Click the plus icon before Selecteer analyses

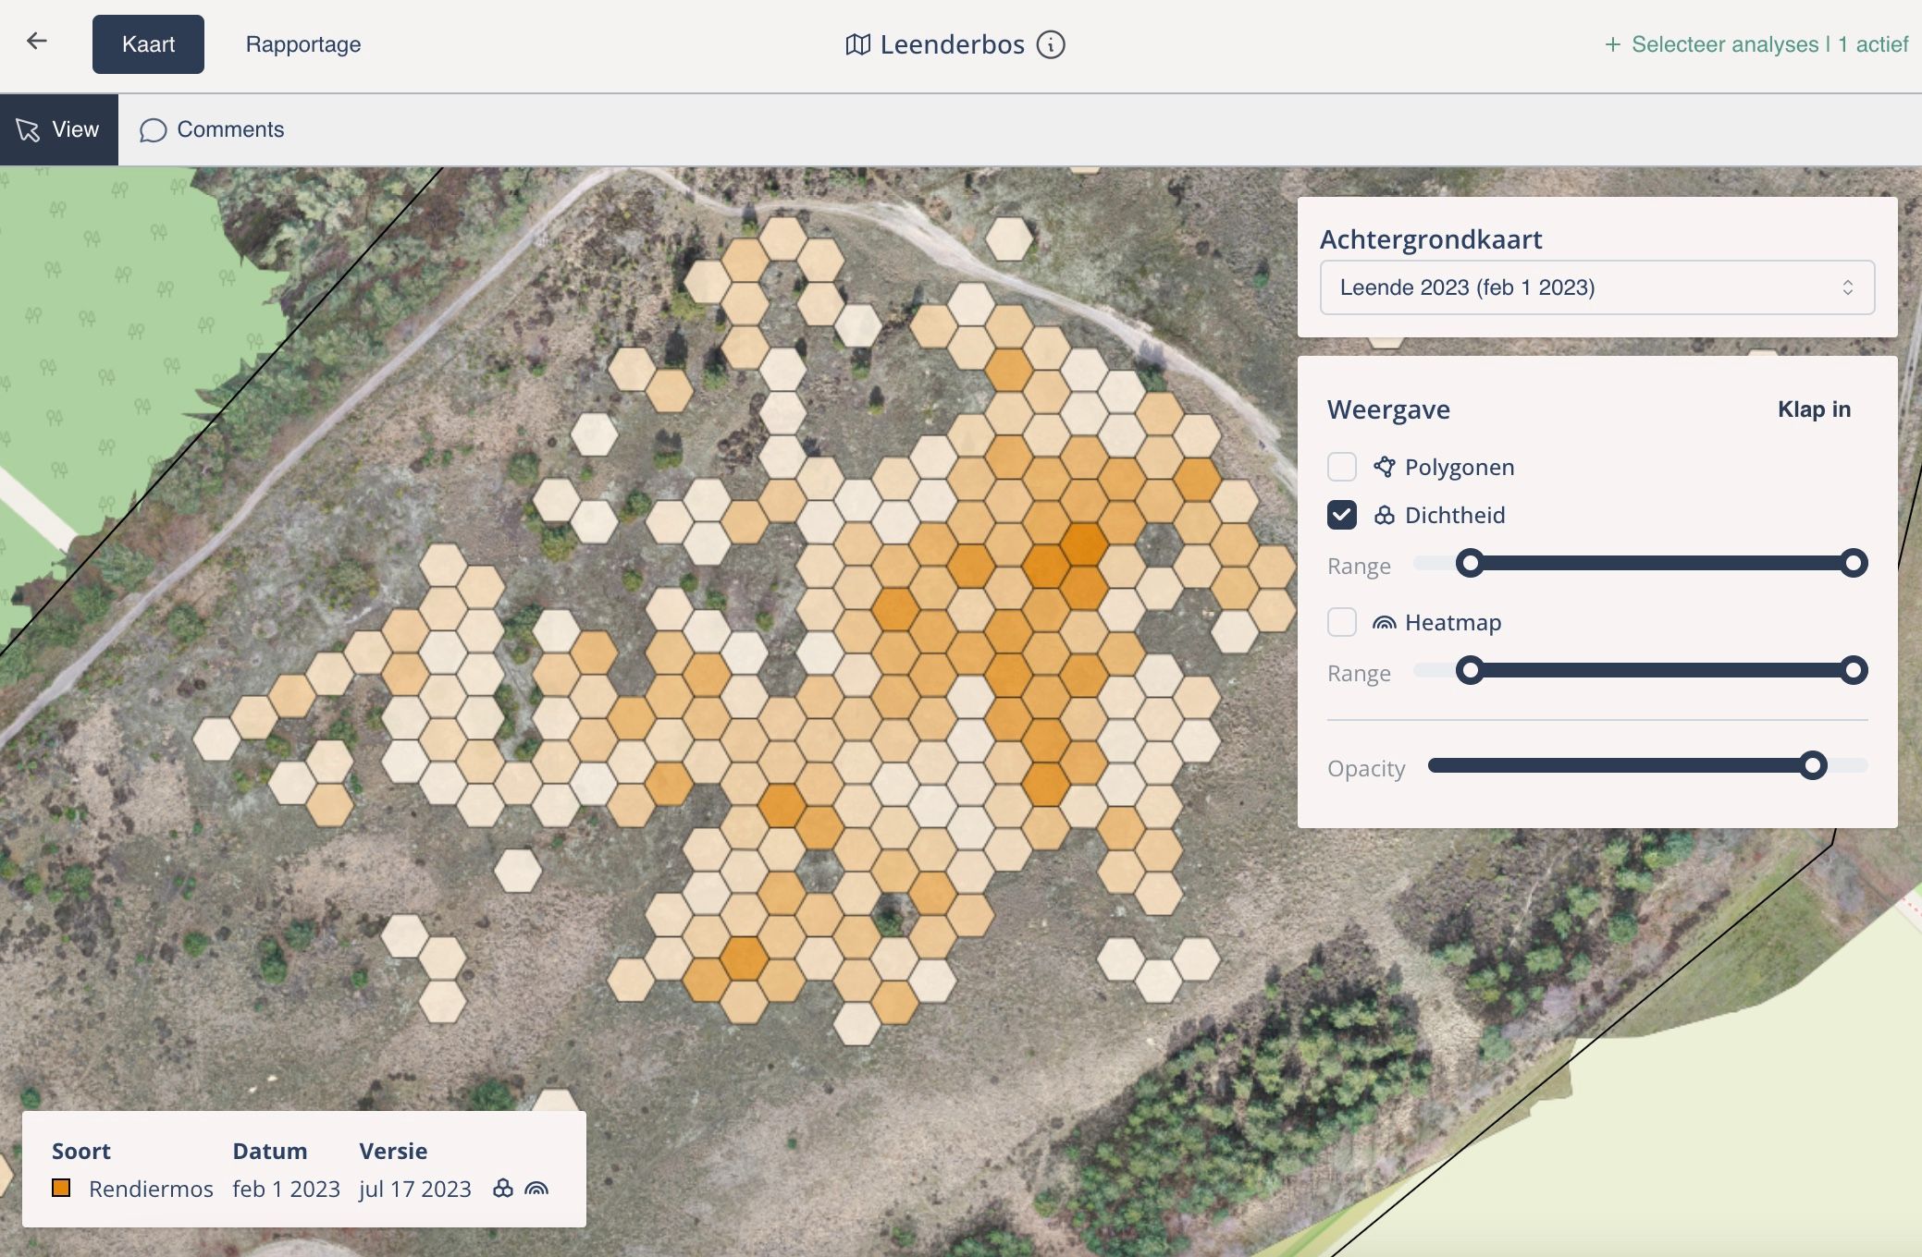(x=1613, y=44)
